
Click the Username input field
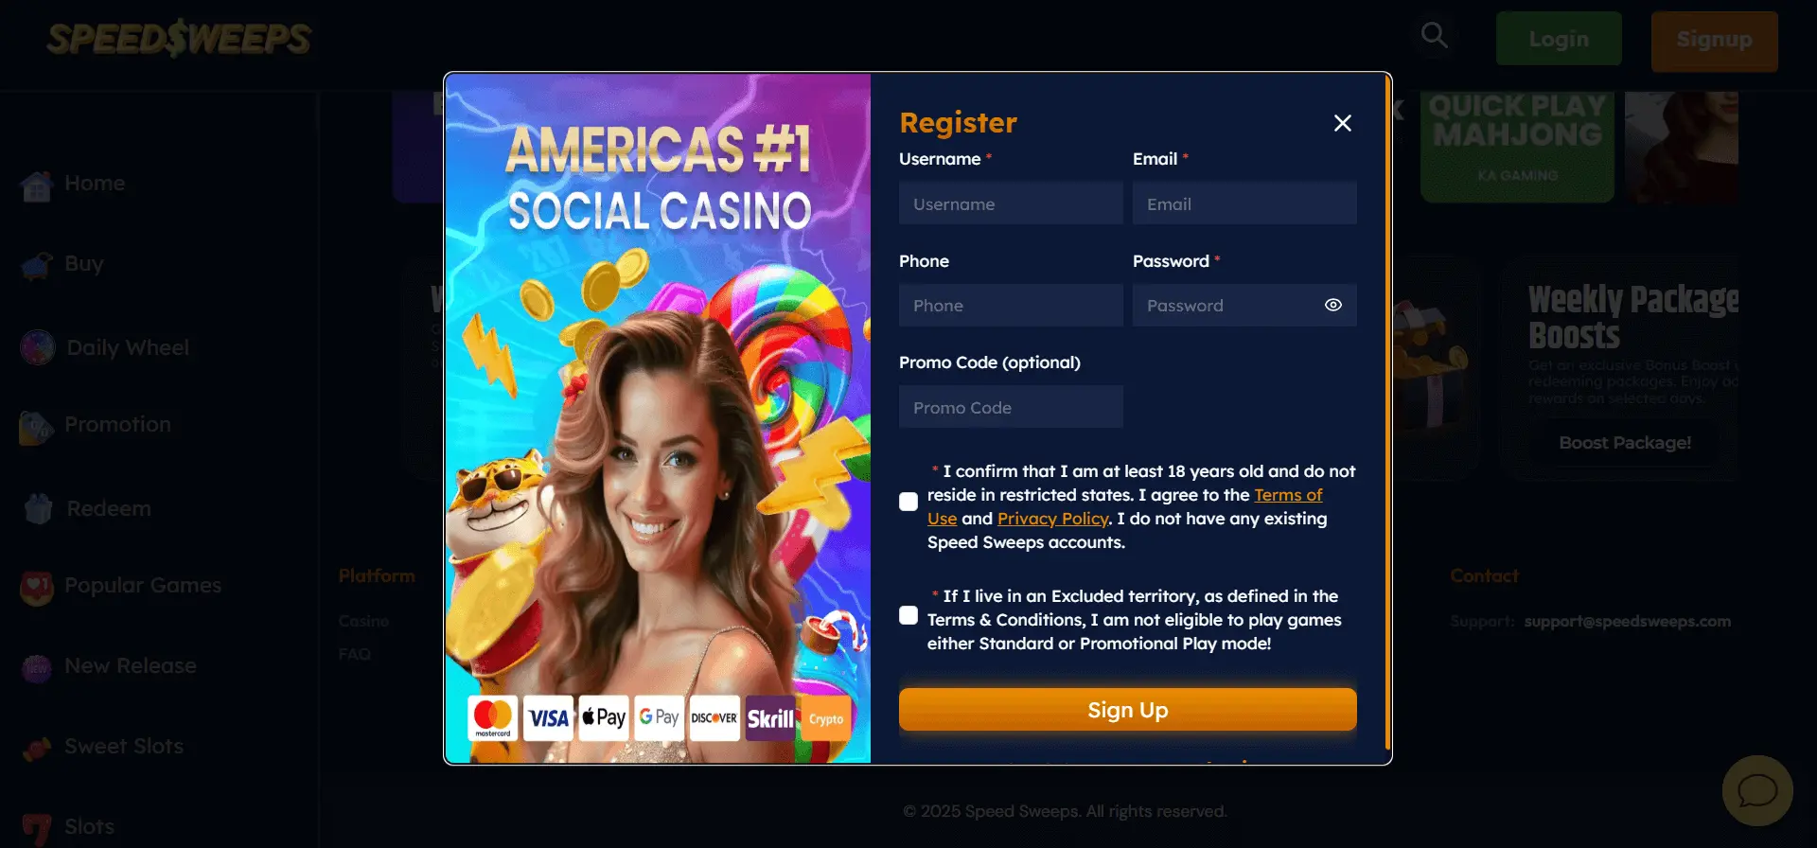[x=1011, y=203]
